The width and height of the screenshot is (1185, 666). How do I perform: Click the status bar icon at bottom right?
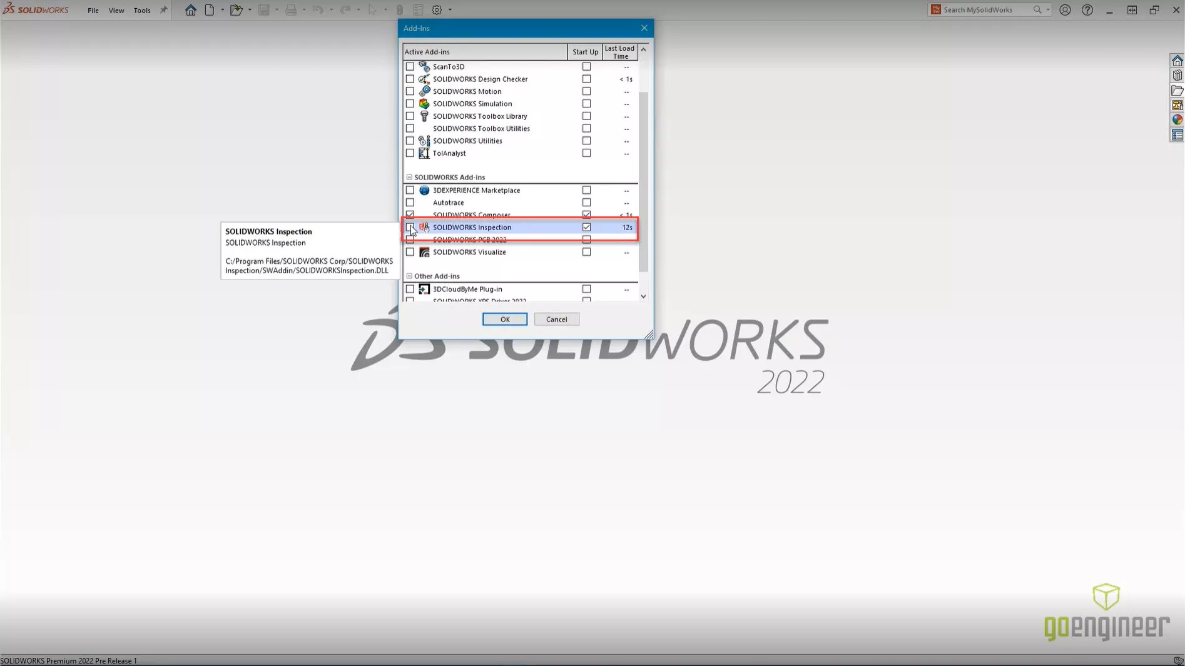[1178, 660]
